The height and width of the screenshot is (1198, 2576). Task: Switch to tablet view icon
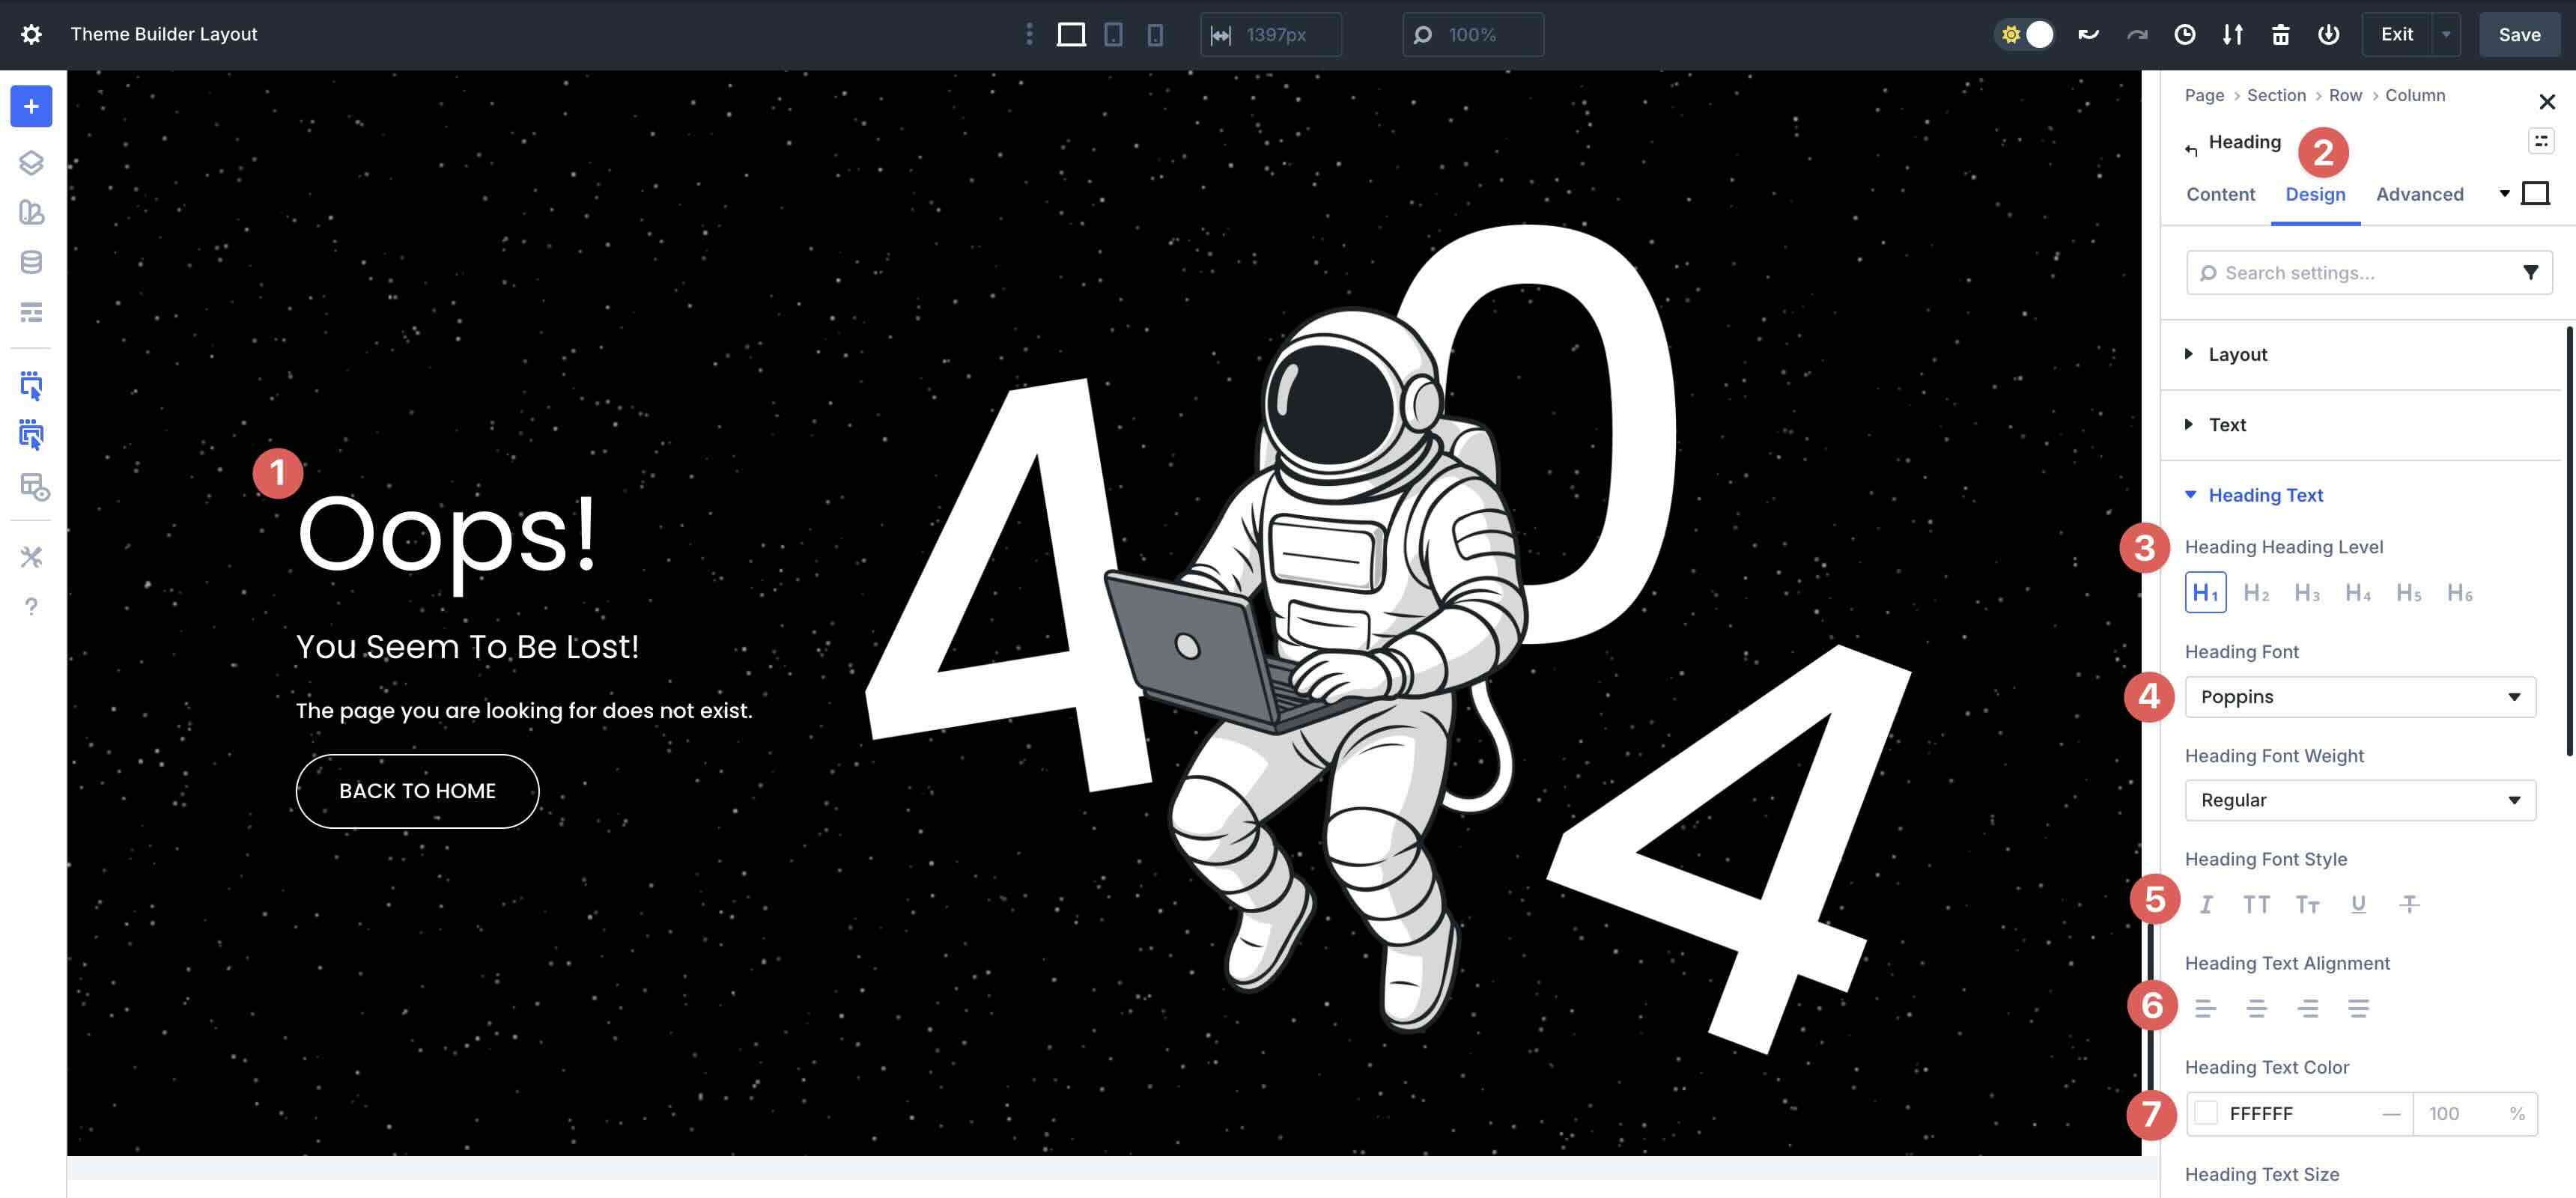click(x=1113, y=35)
